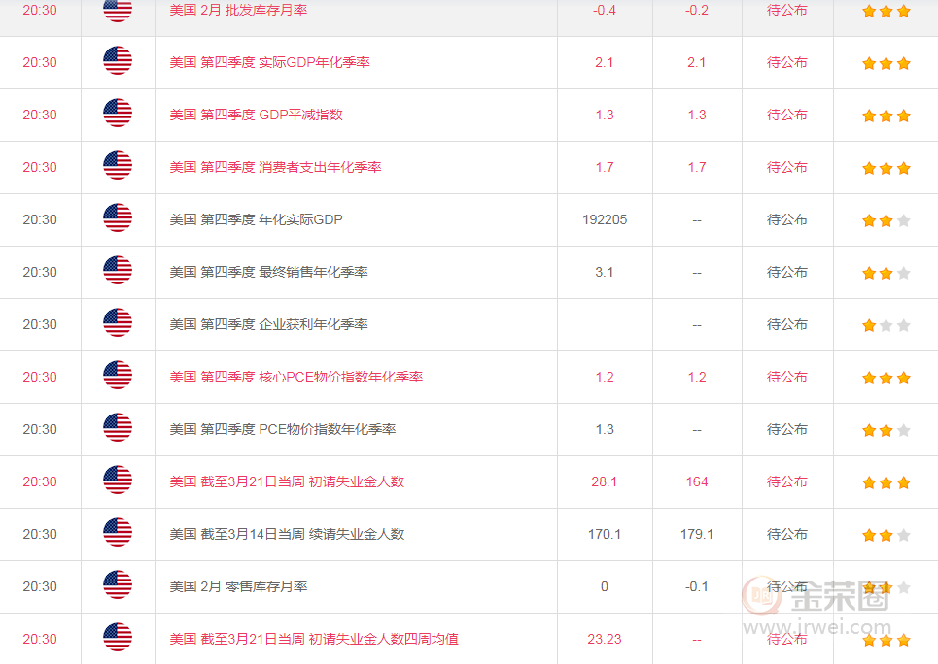Image resolution: width=938 pixels, height=664 pixels.
Task: Click the grayed star for 企业获利年化季率
Action: (885, 324)
